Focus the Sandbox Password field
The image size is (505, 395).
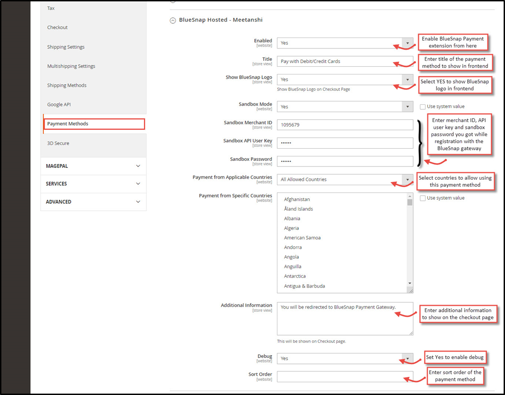(345, 161)
